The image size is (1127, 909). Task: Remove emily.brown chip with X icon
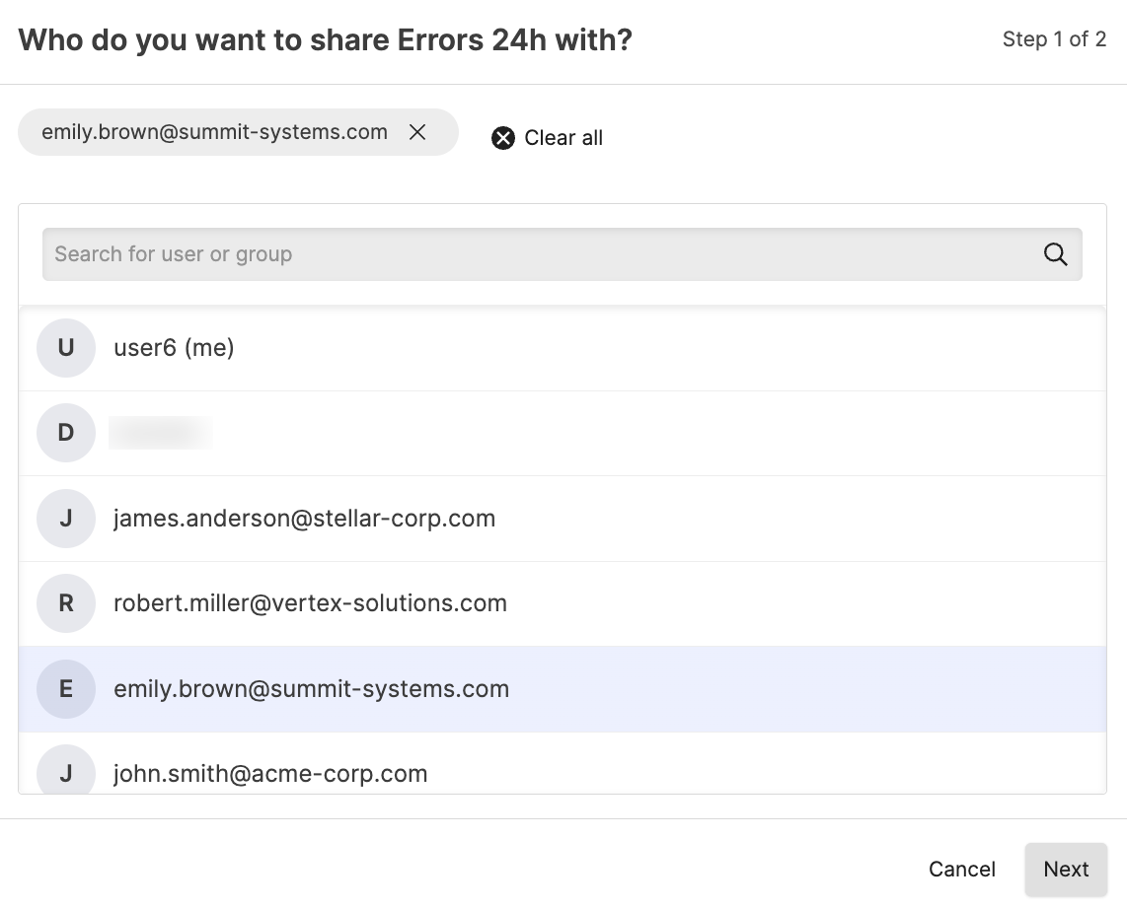417,132
